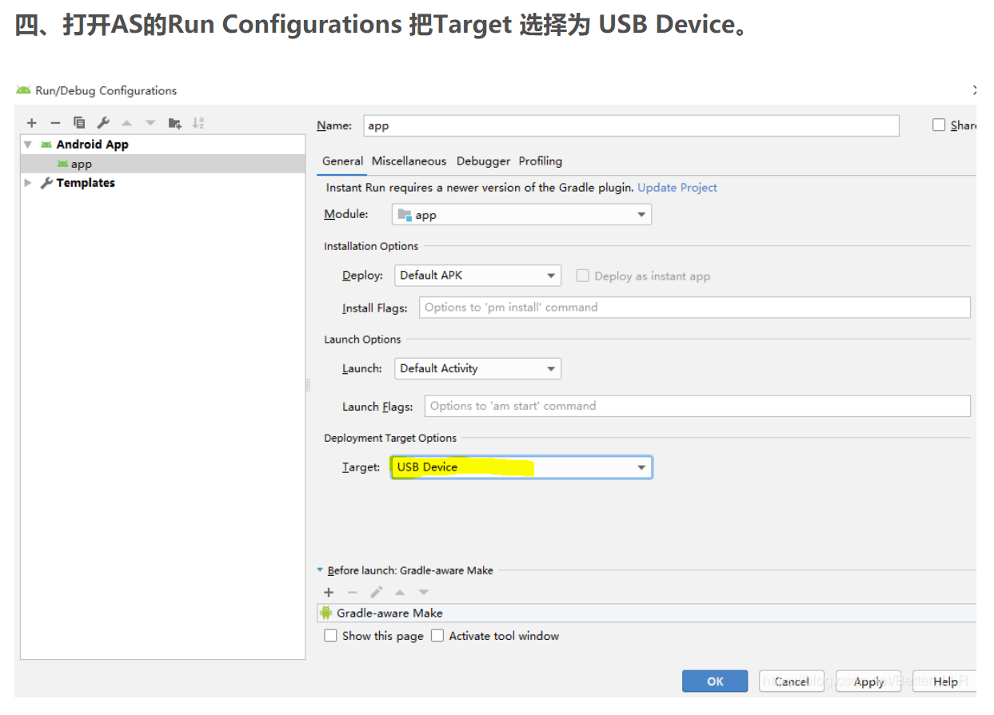Expand the Templates tree node
This screenshot has width=994, height=715.
[x=28, y=183]
